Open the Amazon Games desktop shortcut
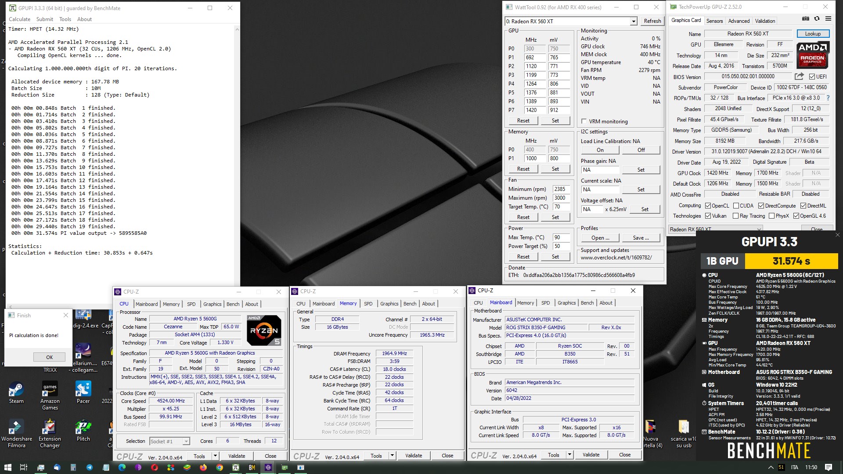Viewport: 843px width, 474px height. point(50,395)
